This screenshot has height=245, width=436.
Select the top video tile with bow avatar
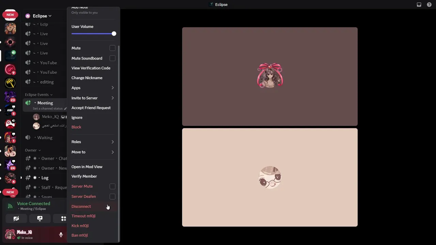click(270, 77)
